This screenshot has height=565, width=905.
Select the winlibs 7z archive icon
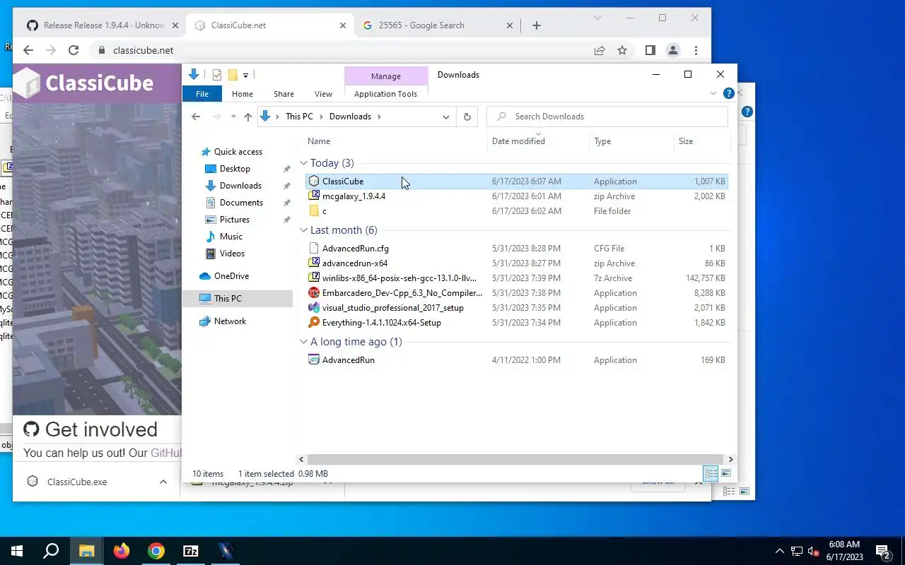[314, 278]
